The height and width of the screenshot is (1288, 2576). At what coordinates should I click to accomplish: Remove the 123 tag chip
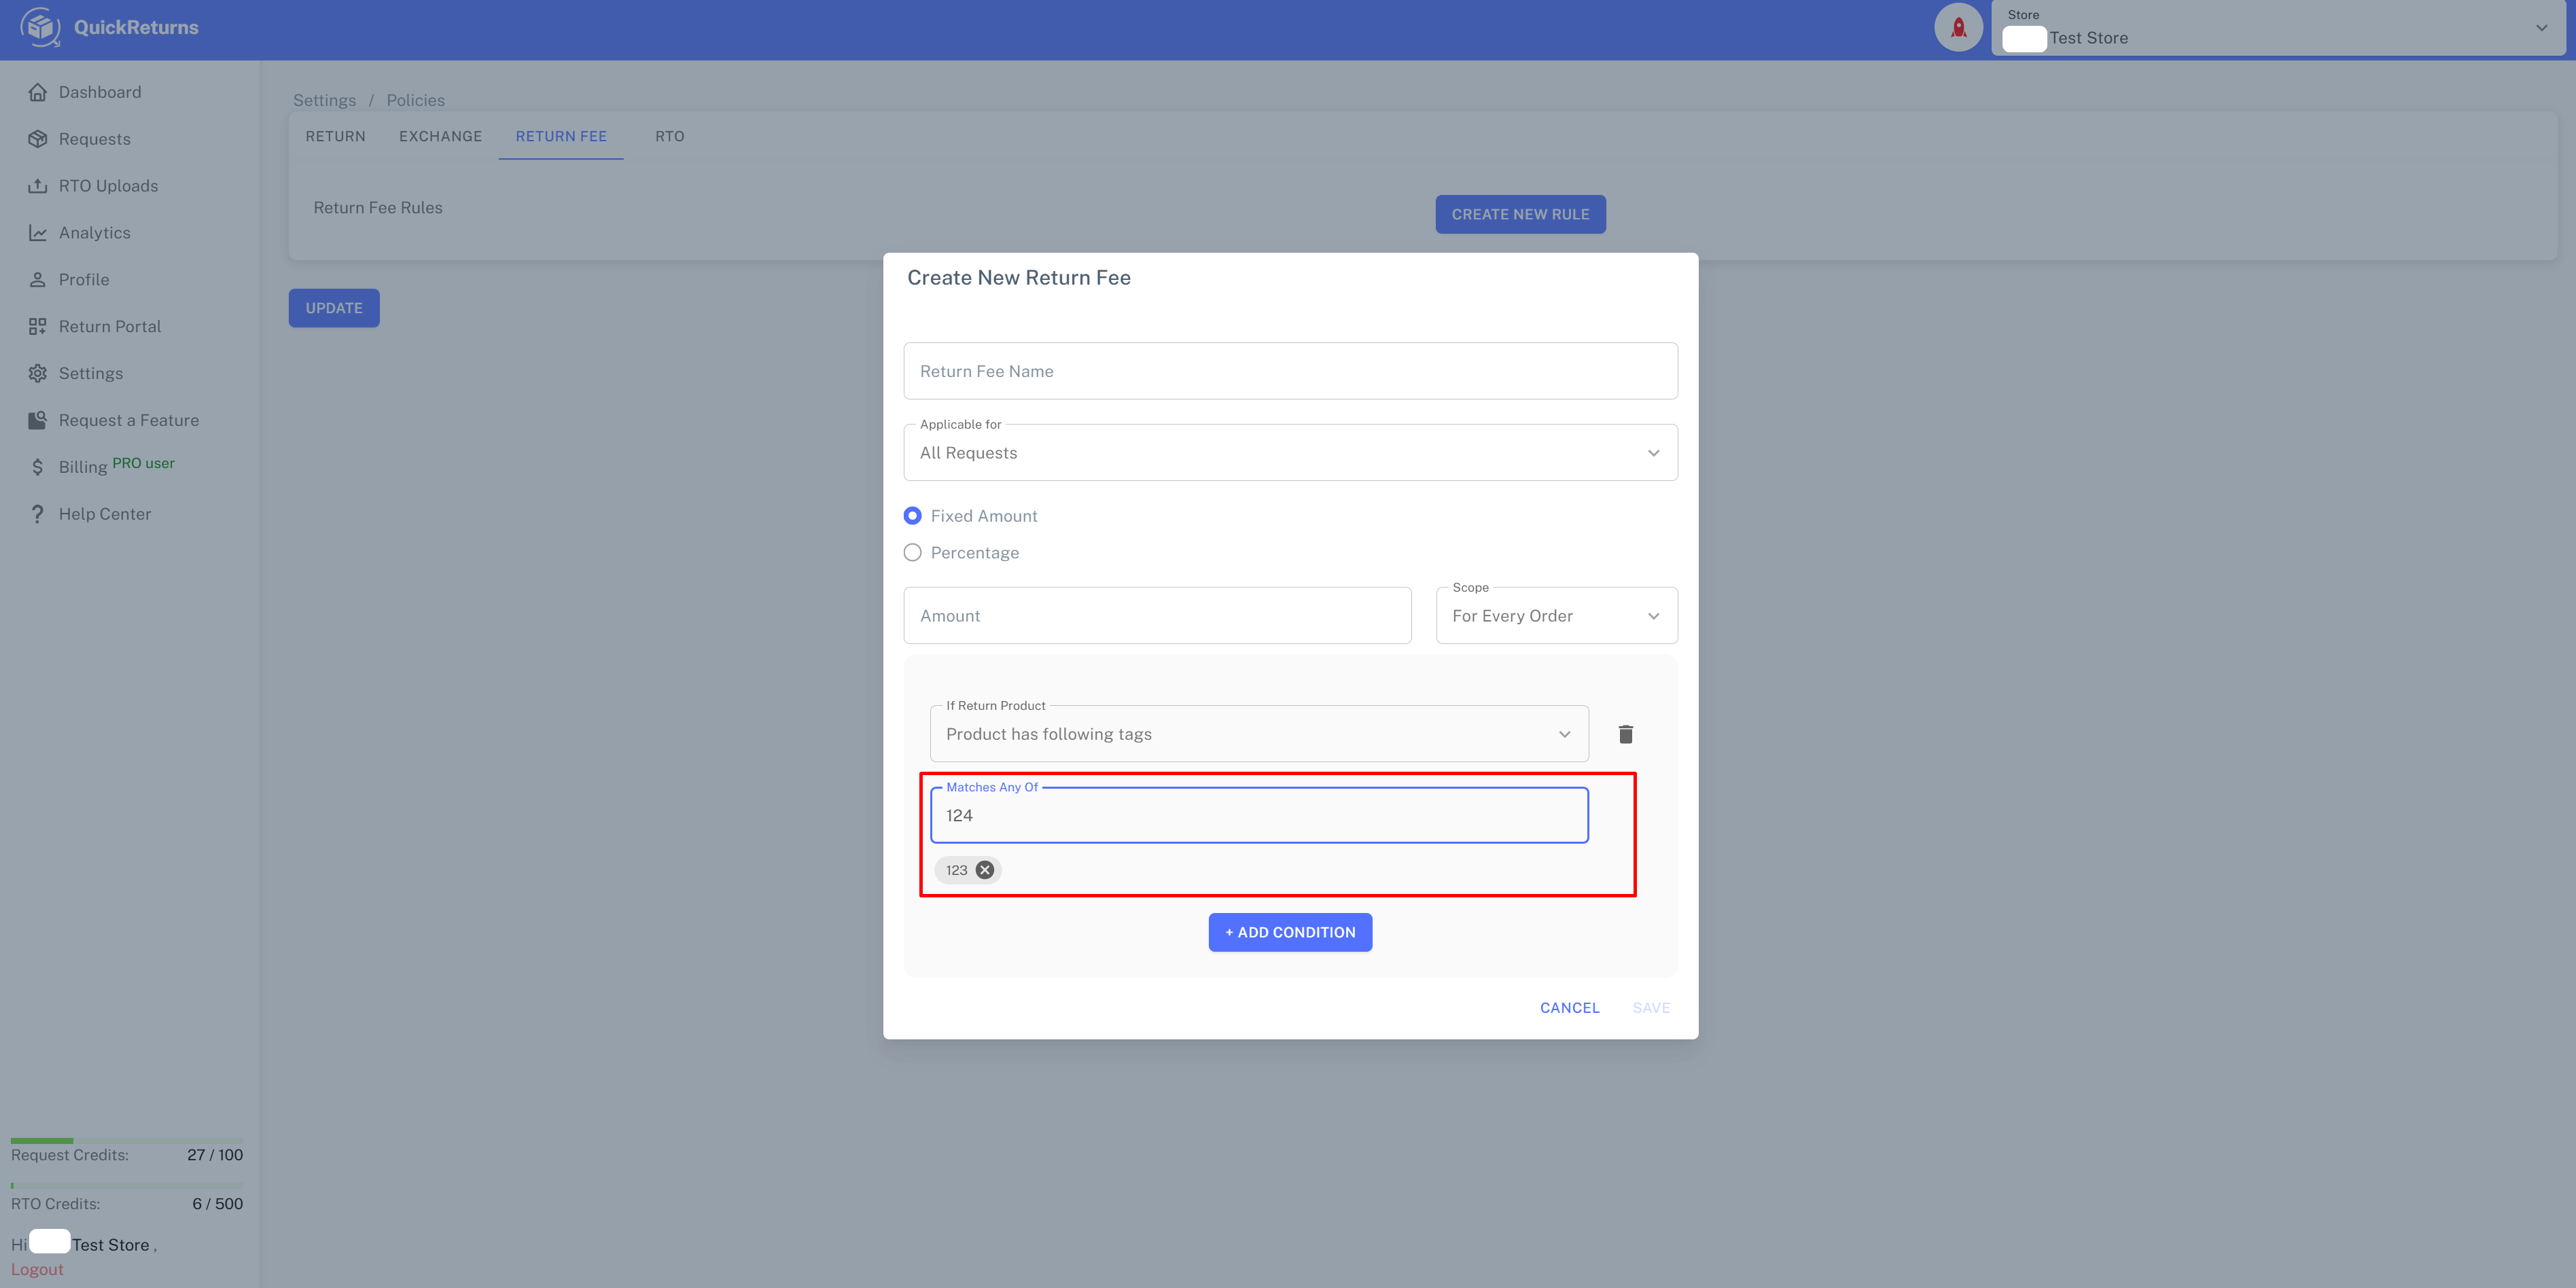[x=985, y=870]
